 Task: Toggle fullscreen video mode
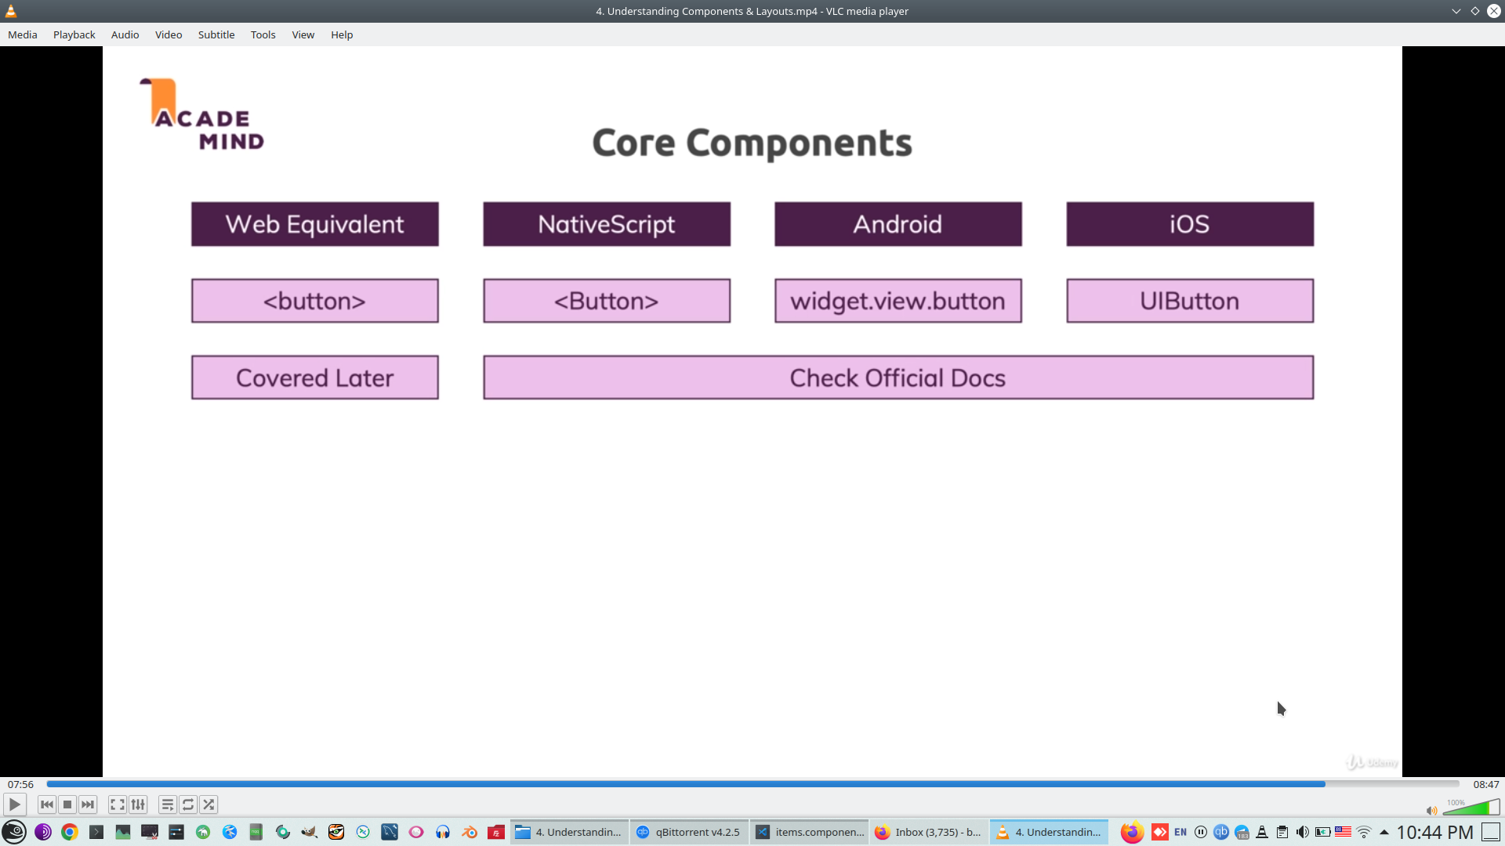pyautogui.click(x=118, y=804)
